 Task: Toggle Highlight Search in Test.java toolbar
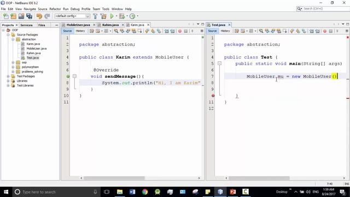point(279,31)
